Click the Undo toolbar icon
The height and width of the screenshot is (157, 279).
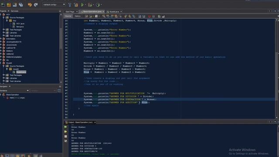point(30,5)
